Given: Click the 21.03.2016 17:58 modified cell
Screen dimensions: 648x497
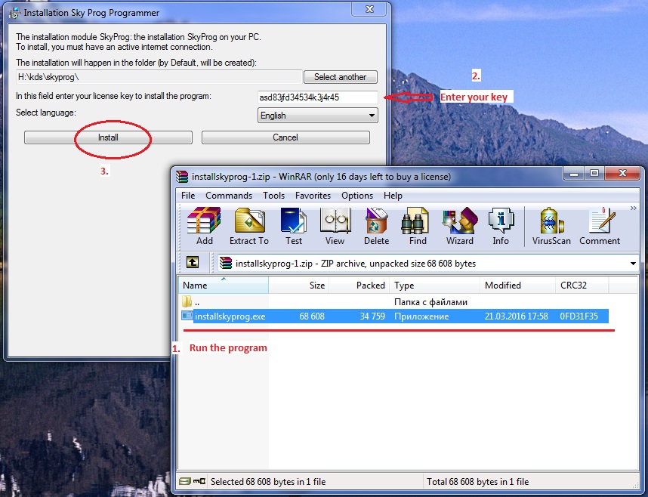Looking at the screenshot, I should 516,316.
